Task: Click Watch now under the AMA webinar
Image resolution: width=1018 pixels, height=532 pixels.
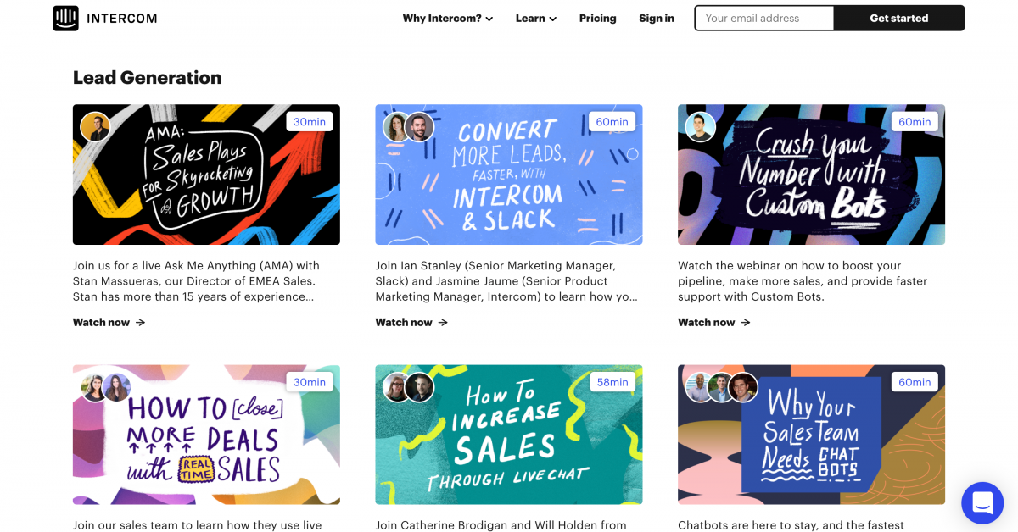Action: pyautogui.click(x=109, y=322)
